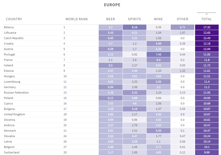Click Belarus other cell 5.71

tap(182, 27)
